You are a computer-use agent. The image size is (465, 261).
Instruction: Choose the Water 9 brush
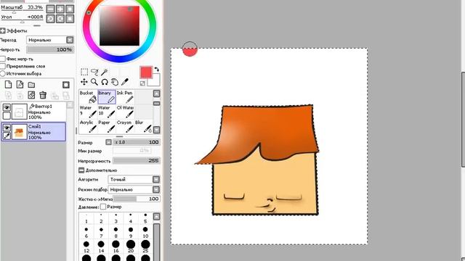(x=88, y=111)
